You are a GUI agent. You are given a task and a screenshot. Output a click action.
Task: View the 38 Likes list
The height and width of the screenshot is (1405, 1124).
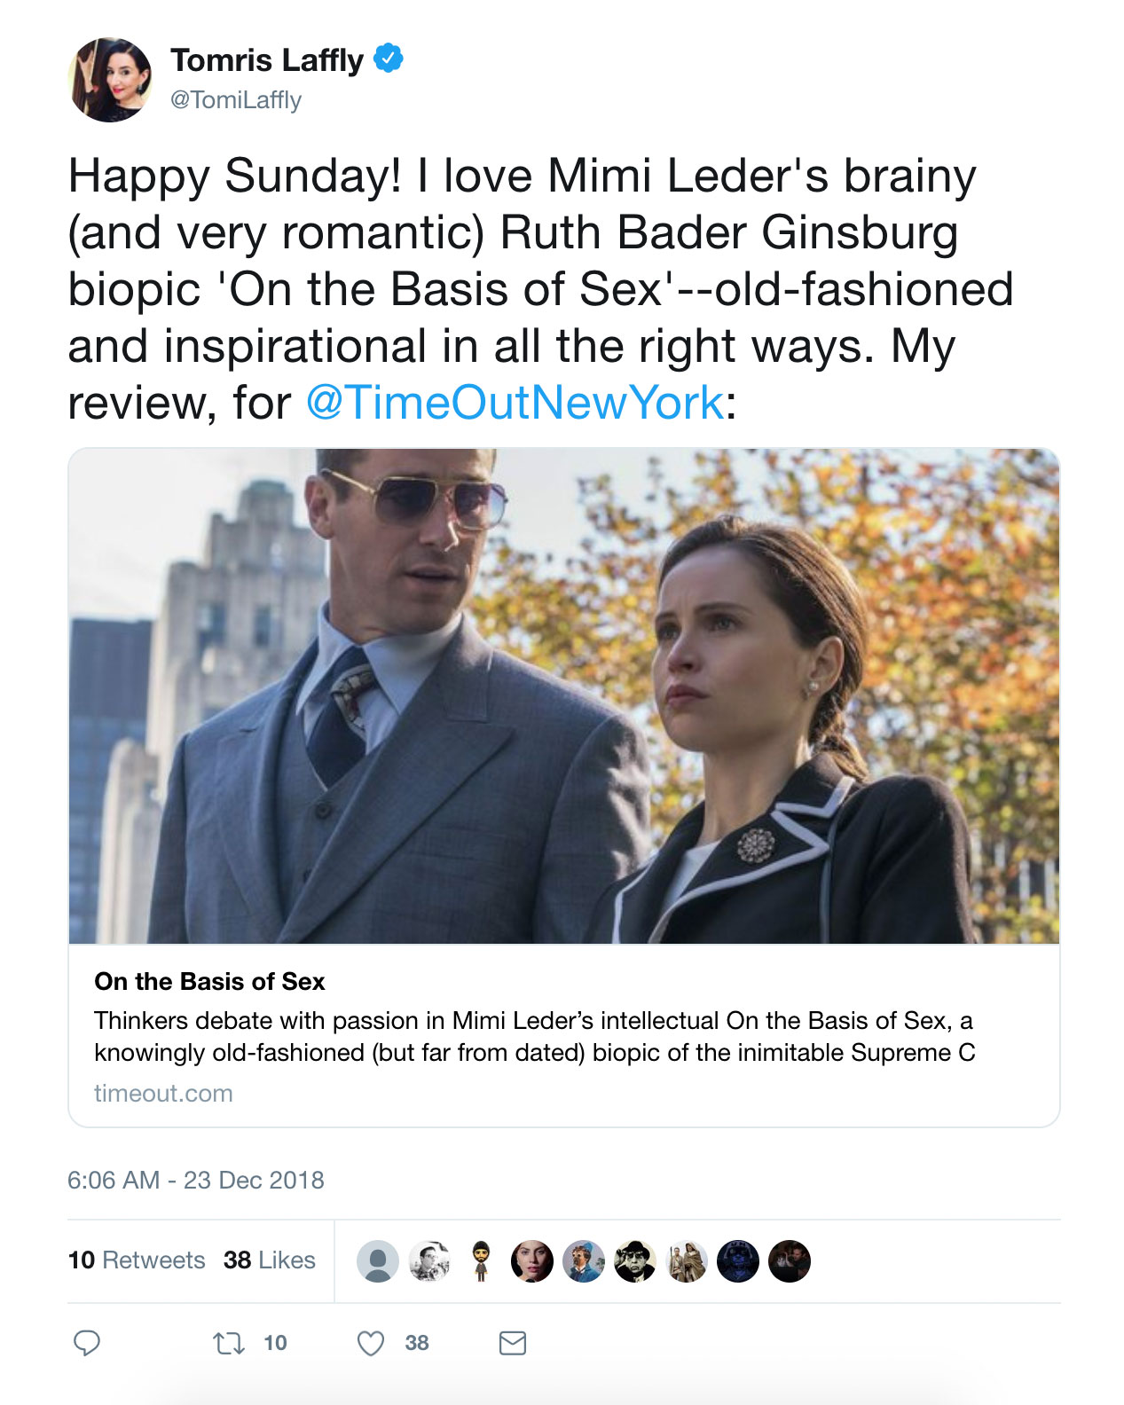point(270,1260)
